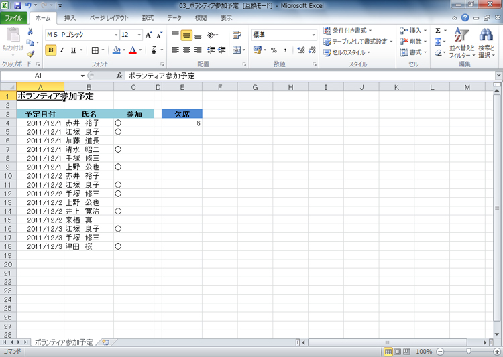Toggle Middle Align (highlighted)
The image size is (503, 357).
click(x=186, y=35)
